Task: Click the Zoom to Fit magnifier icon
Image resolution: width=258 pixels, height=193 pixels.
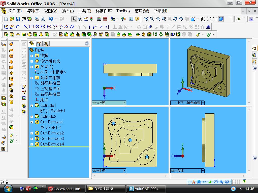Action: pos(152,19)
